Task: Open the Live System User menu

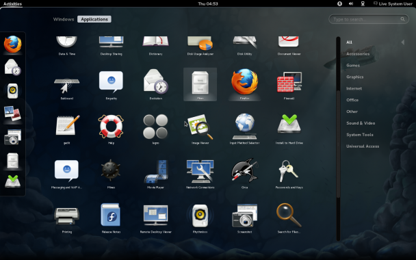Action: [x=393, y=3]
